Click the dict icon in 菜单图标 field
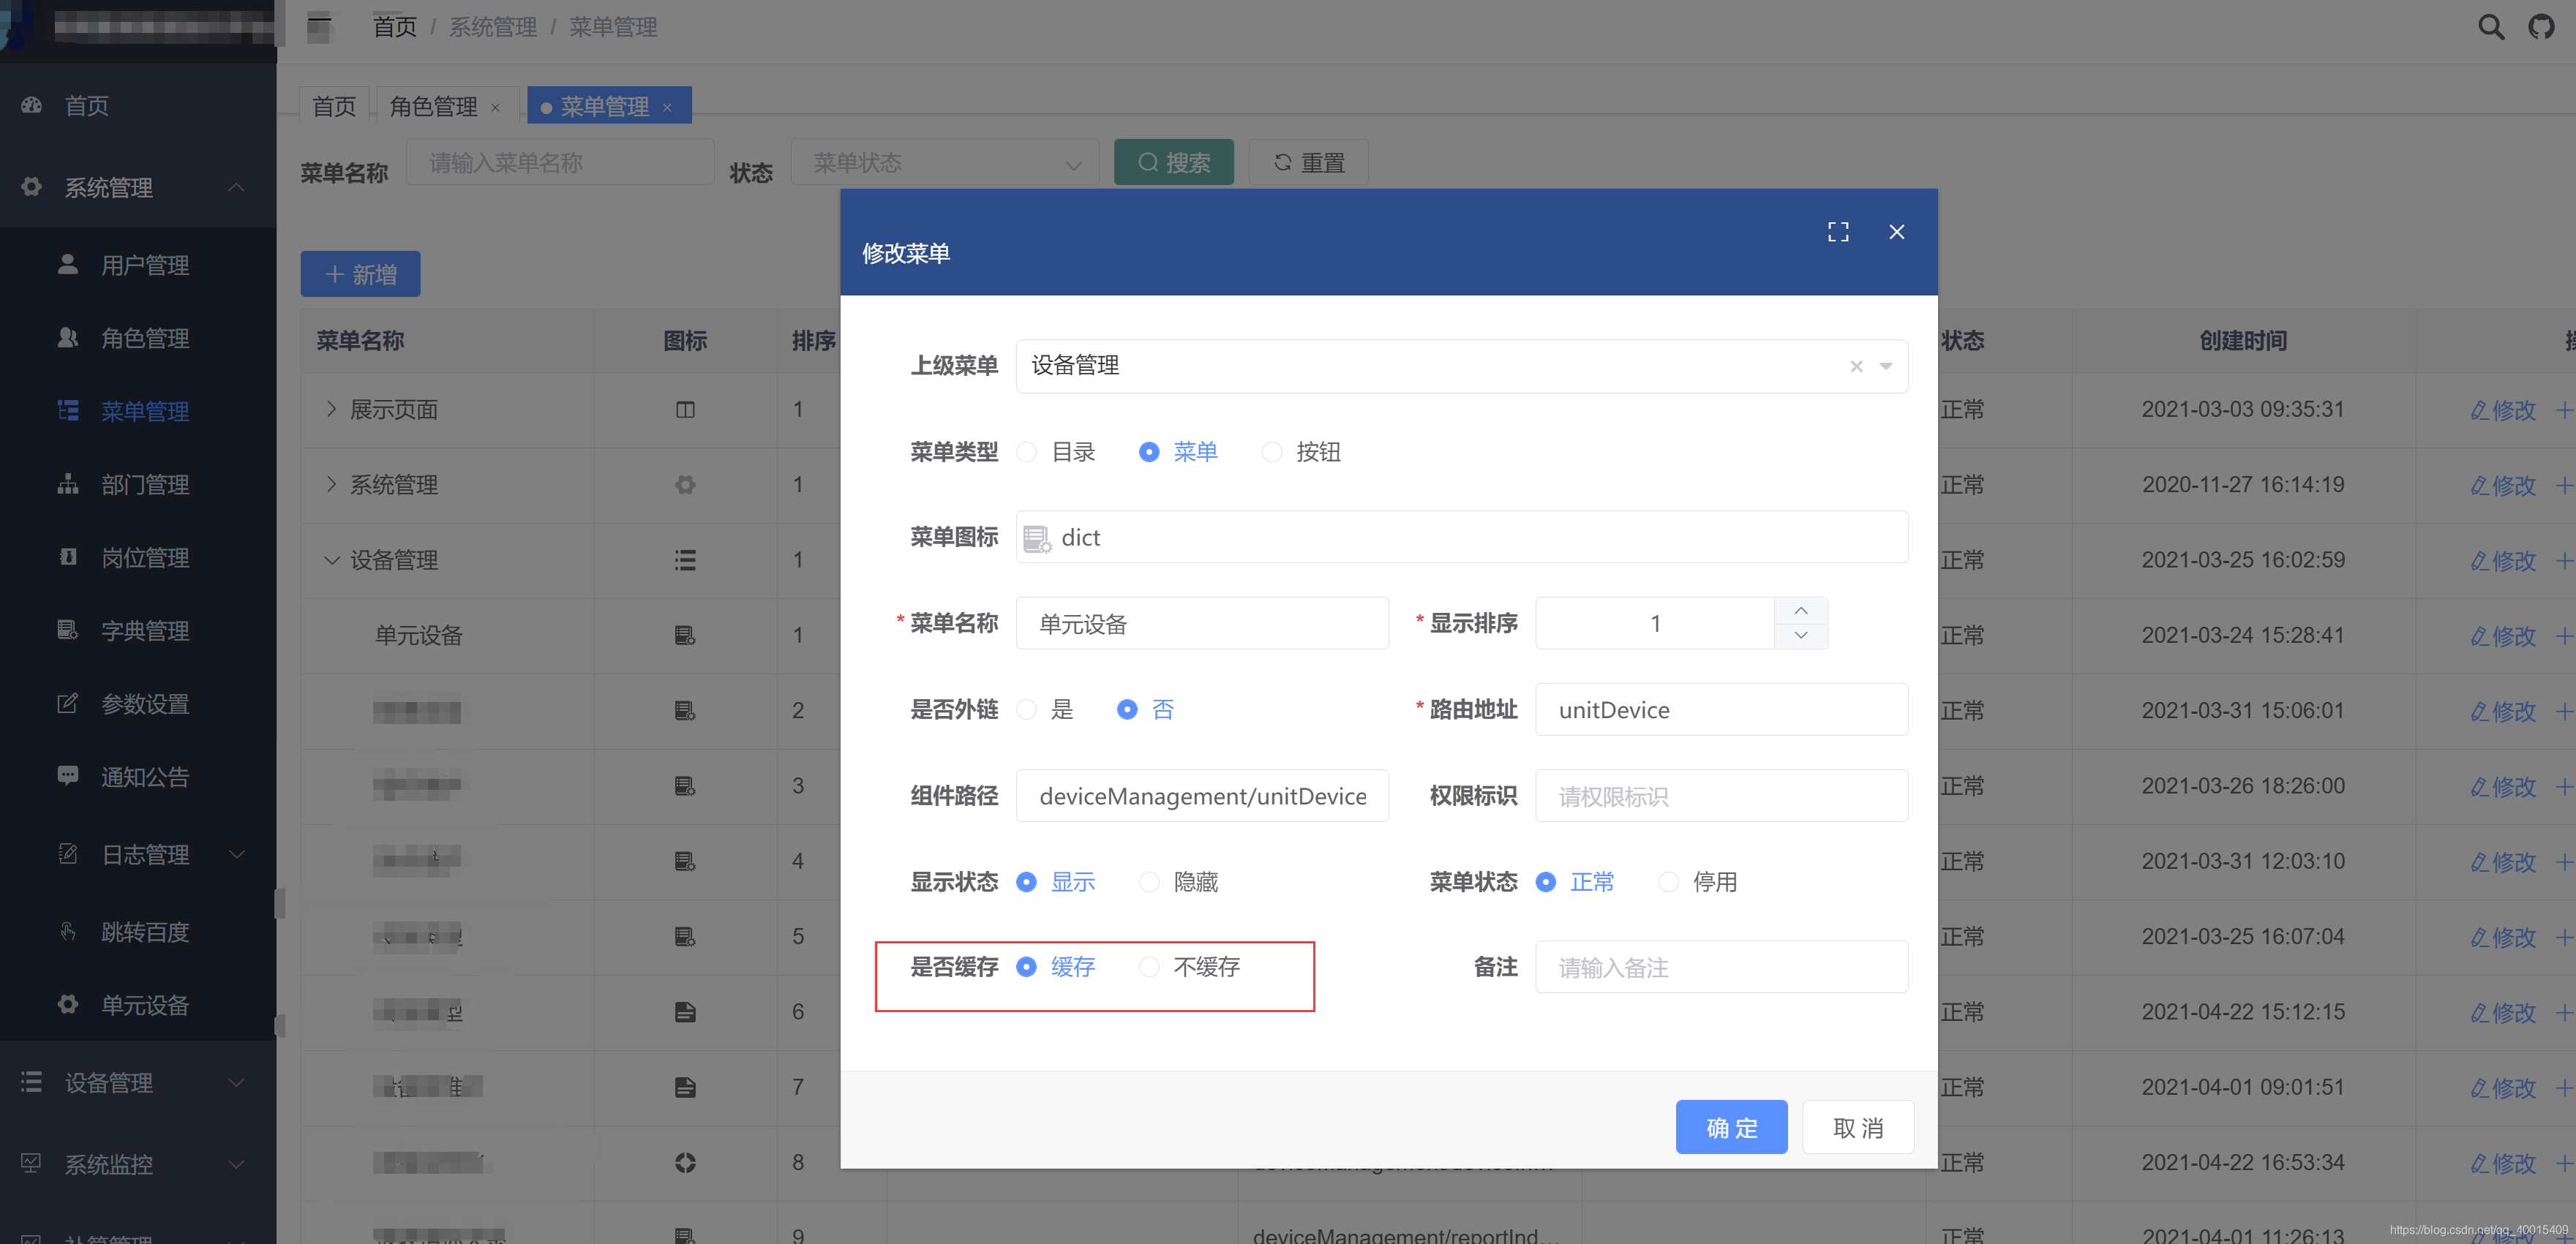 point(1036,538)
